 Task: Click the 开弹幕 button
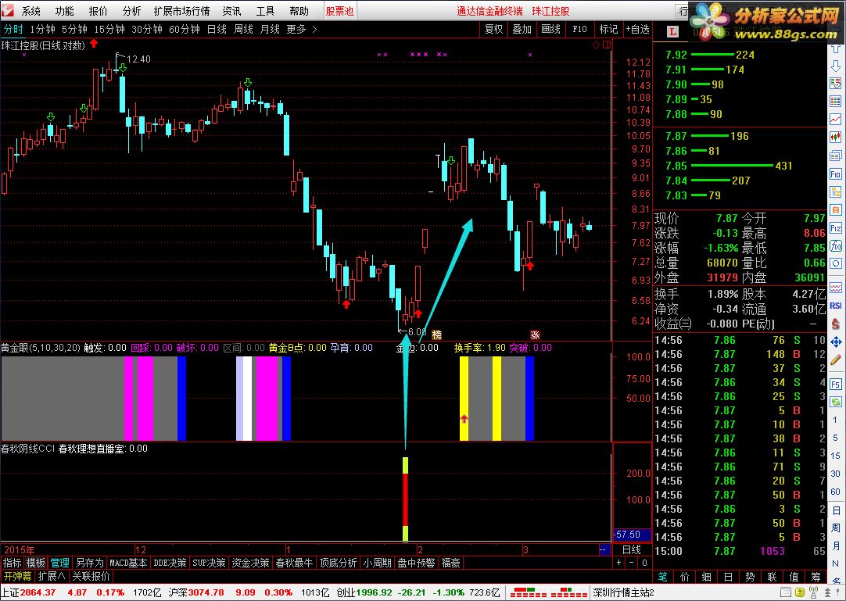point(17,576)
